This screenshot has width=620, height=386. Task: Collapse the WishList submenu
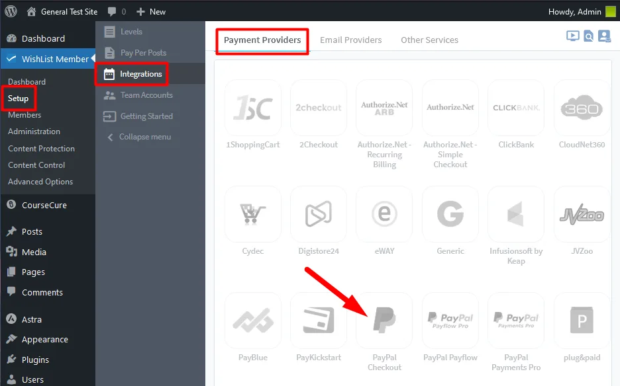coord(150,137)
